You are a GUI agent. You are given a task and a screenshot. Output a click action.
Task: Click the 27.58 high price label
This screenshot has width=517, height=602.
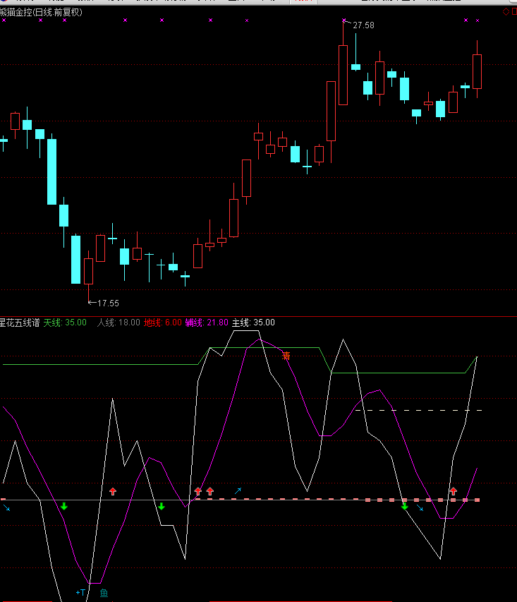[x=363, y=25]
